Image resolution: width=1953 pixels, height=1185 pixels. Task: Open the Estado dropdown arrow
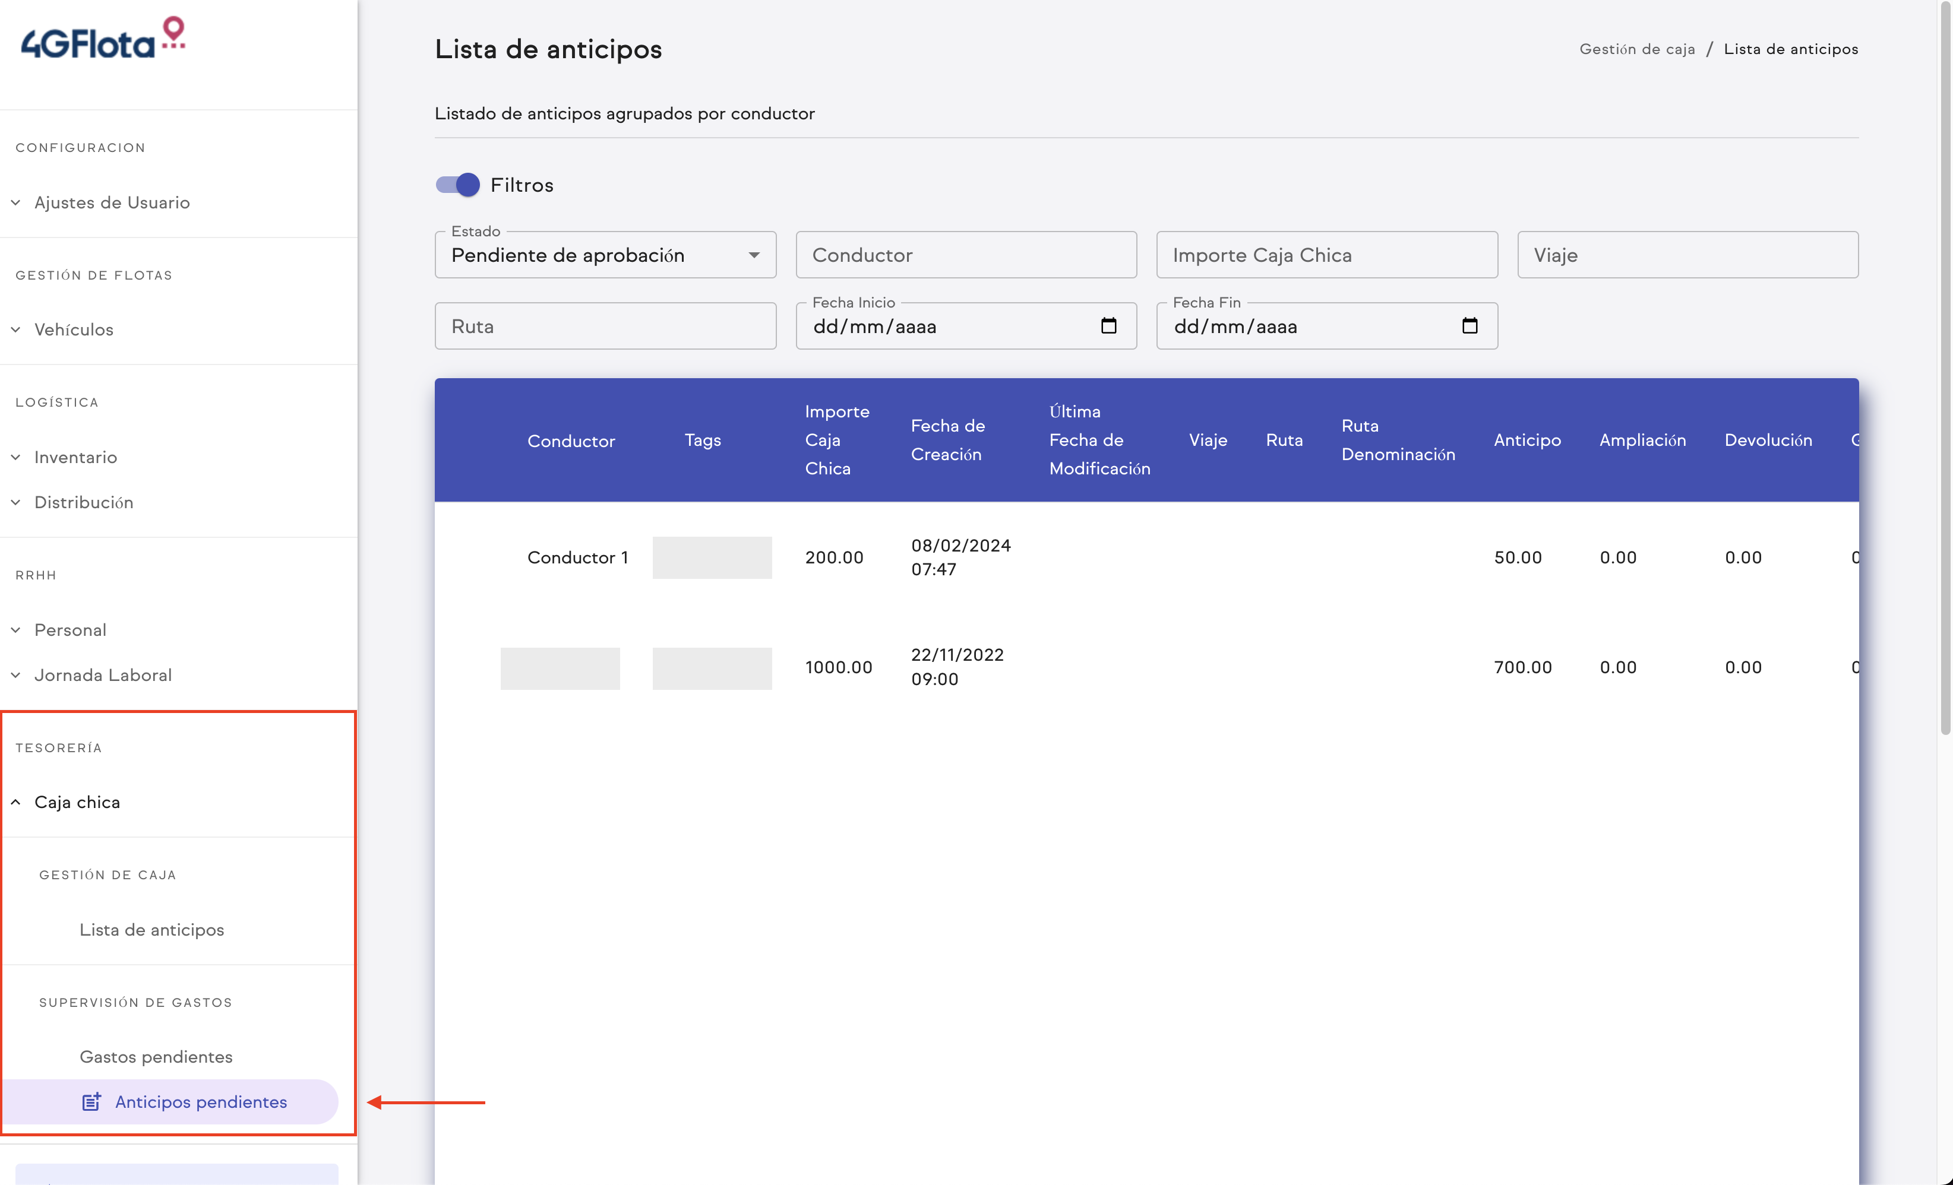point(753,255)
